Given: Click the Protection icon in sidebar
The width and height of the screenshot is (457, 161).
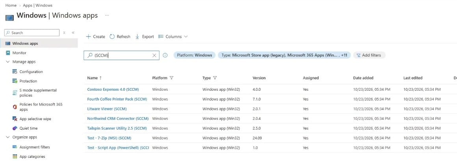Looking at the screenshot, I should tap(15, 81).
